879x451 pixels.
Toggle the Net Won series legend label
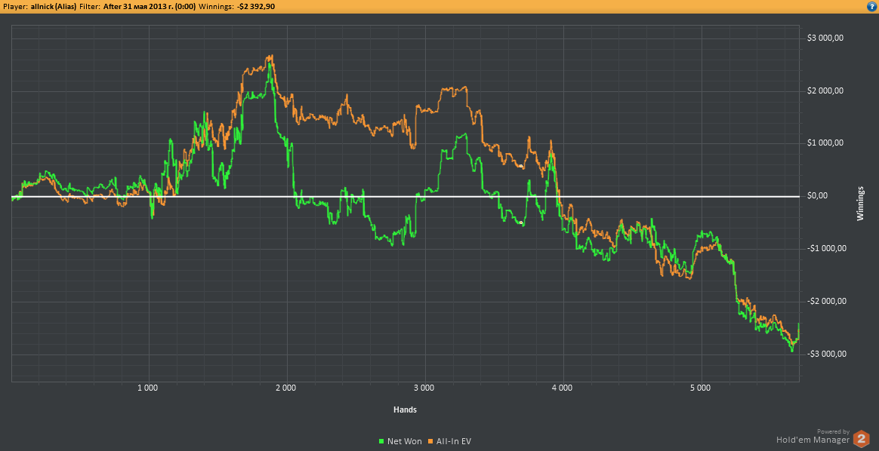[404, 441]
